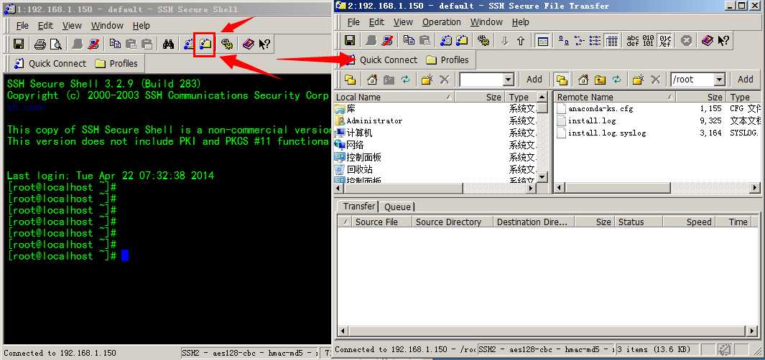The height and width of the screenshot is (360, 765).
Task: Refresh the local file pane
Action: [x=405, y=80]
